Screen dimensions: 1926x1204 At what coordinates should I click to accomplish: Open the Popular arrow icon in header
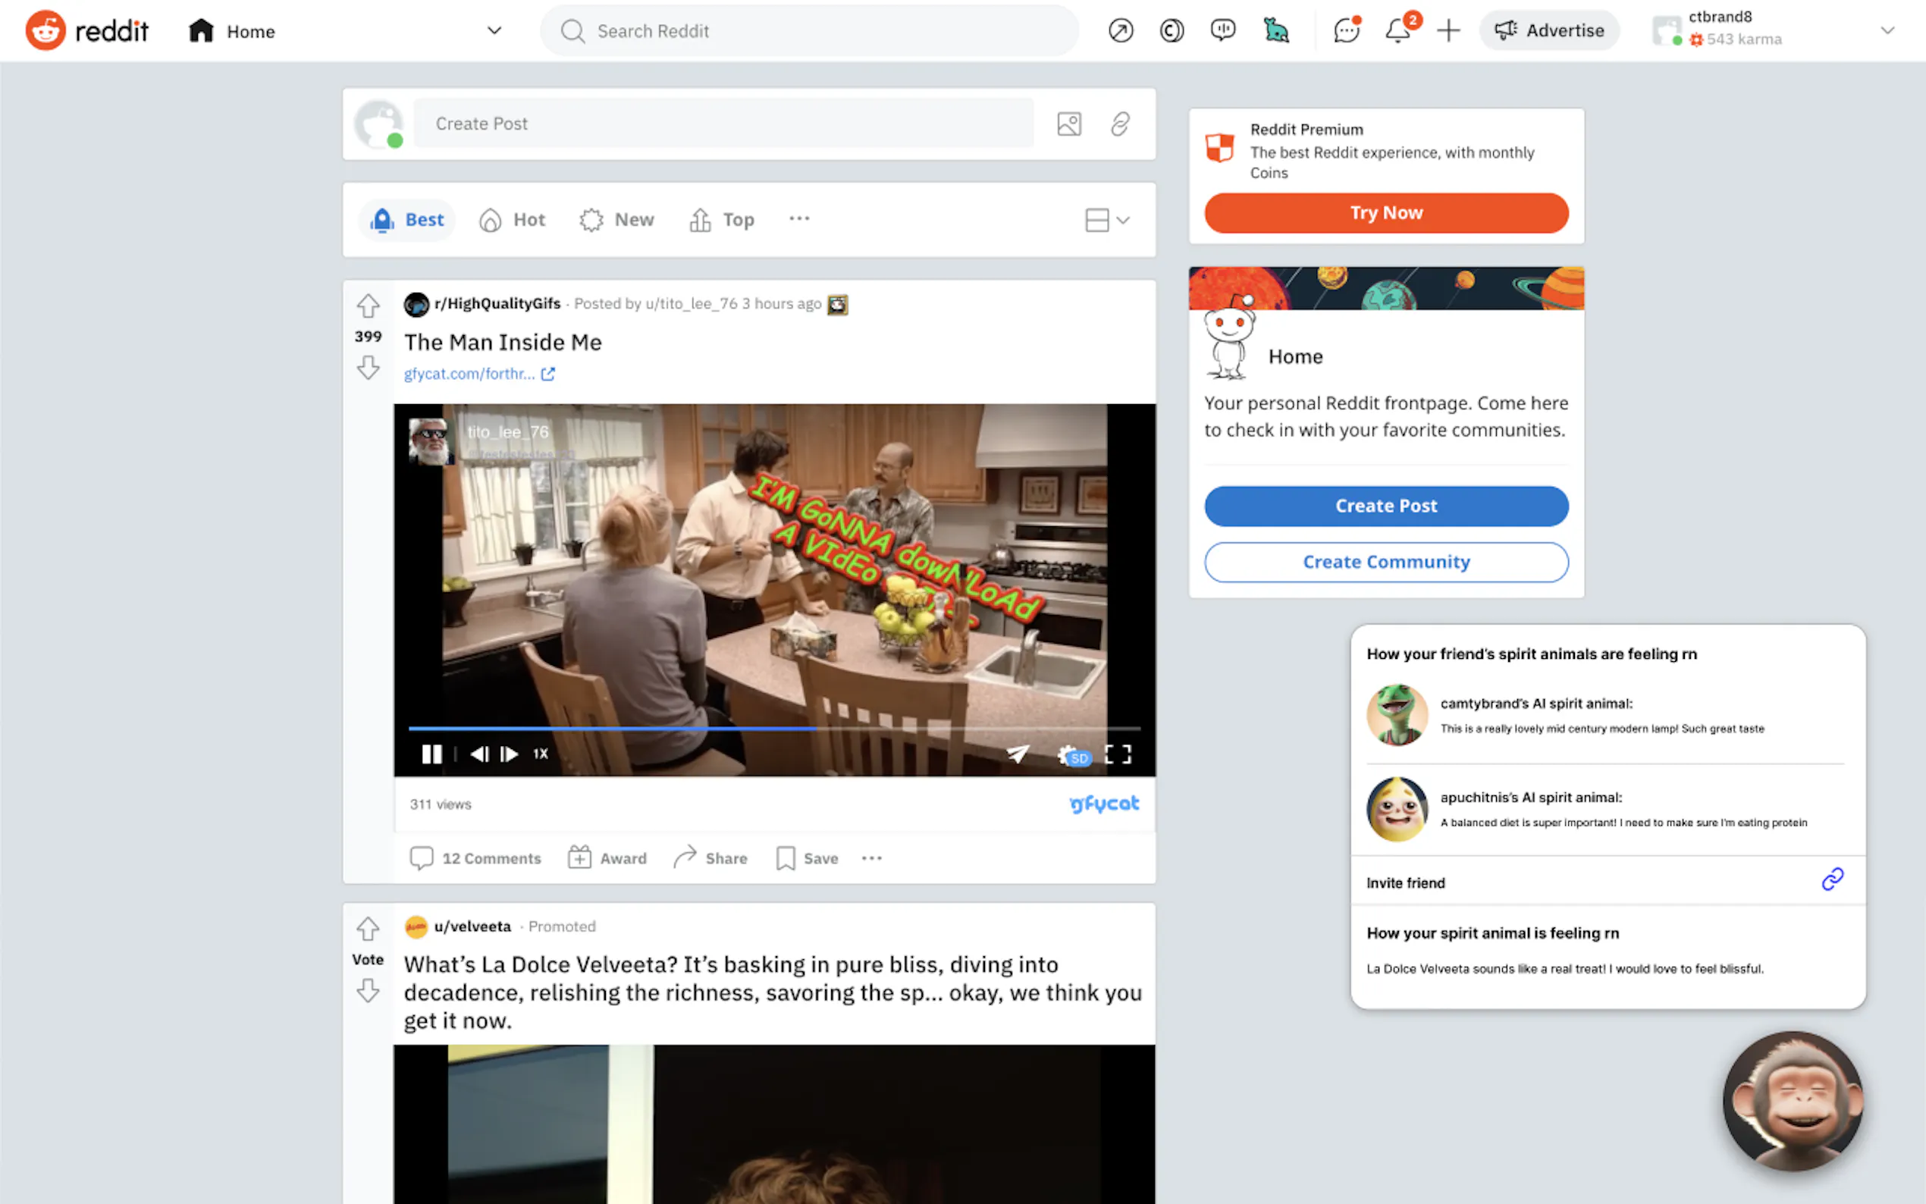1120,31
